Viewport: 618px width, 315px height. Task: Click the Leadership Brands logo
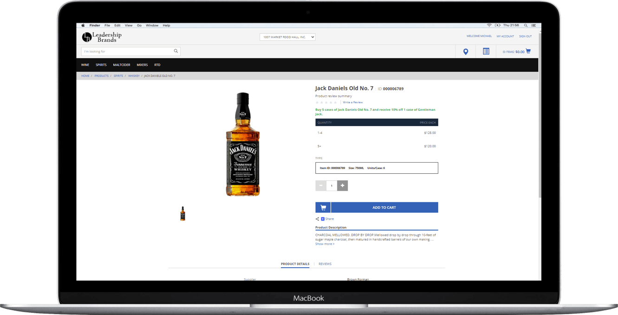[x=102, y=37]
